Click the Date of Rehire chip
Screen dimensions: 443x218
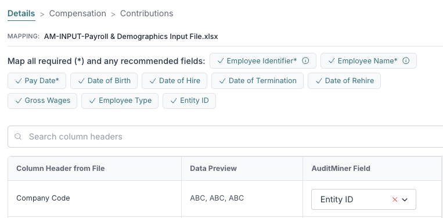(344, 81)
